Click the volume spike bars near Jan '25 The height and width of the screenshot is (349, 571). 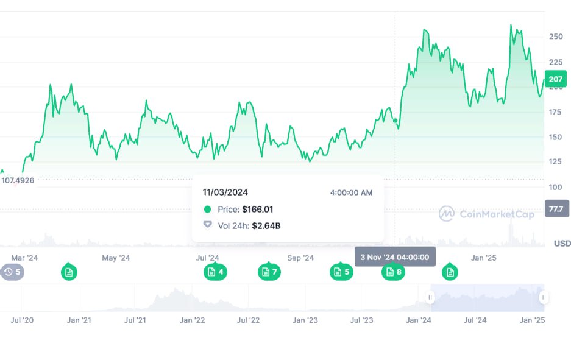click(x=512, y=234)
